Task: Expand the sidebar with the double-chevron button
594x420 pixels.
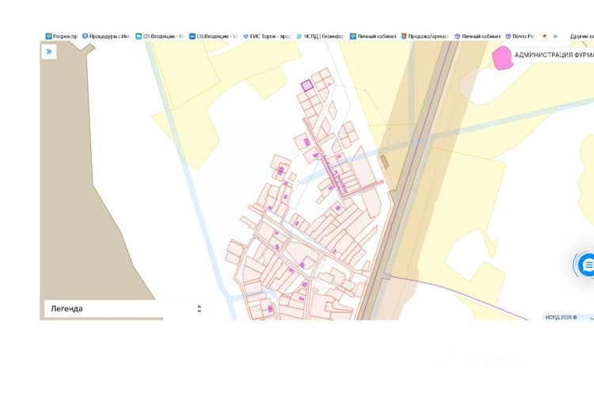Action: click(49, 52)
